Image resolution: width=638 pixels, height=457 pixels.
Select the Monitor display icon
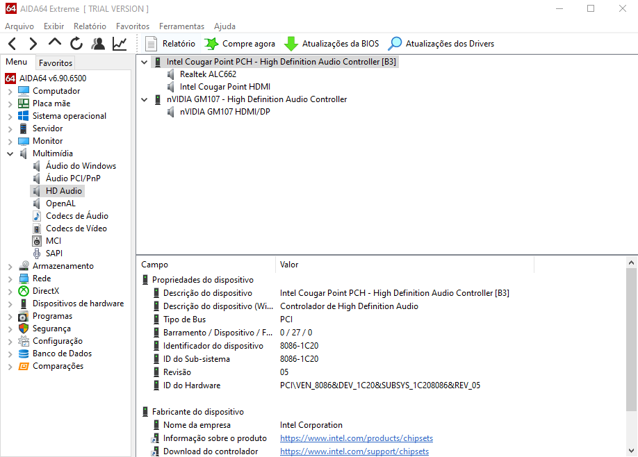(24, 141)
